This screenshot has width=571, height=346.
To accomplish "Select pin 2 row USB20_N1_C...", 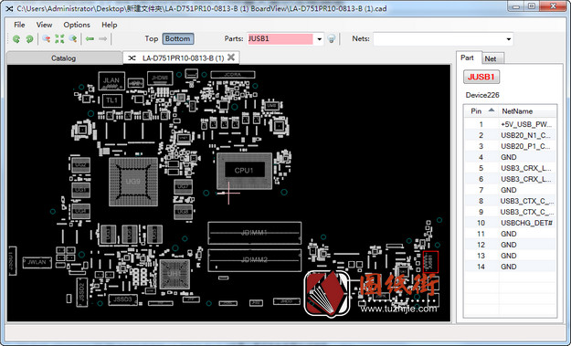I will (x=510, y=135).
